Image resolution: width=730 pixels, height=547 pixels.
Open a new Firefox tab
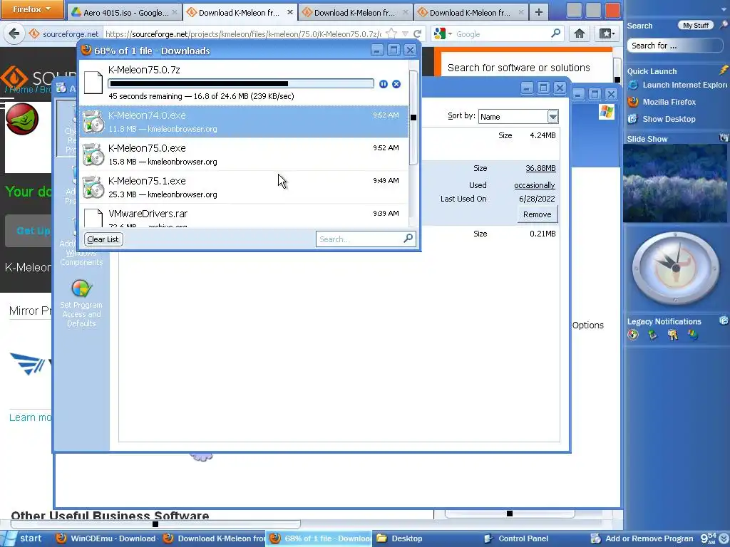pos(539,12)
